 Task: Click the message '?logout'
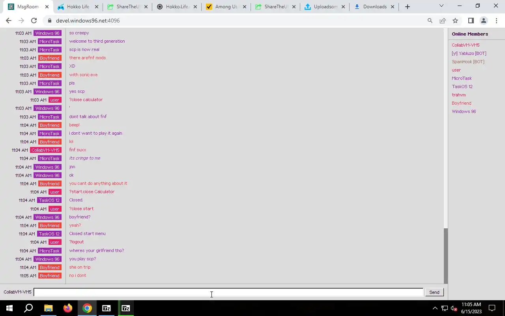pos(76,242)
